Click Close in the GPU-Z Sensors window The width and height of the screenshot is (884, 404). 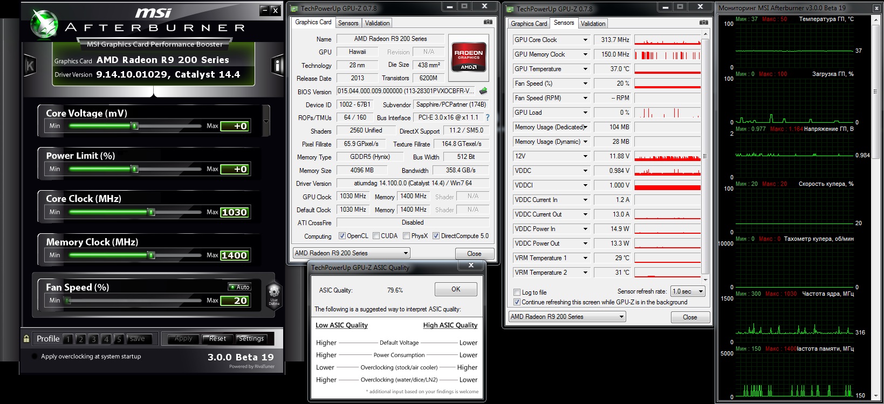pos(690,317)
